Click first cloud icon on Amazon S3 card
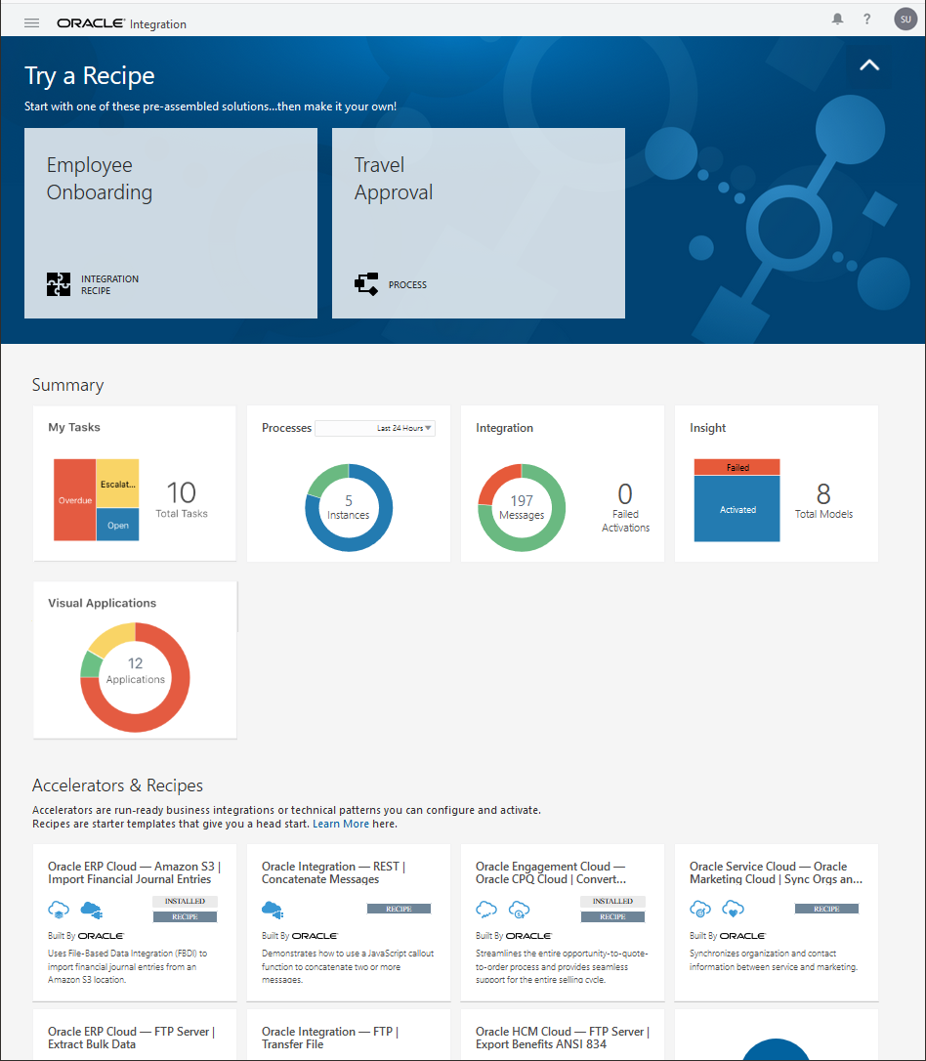The height and width of the screenshot is (1061, 926). (x=59, y=910)
